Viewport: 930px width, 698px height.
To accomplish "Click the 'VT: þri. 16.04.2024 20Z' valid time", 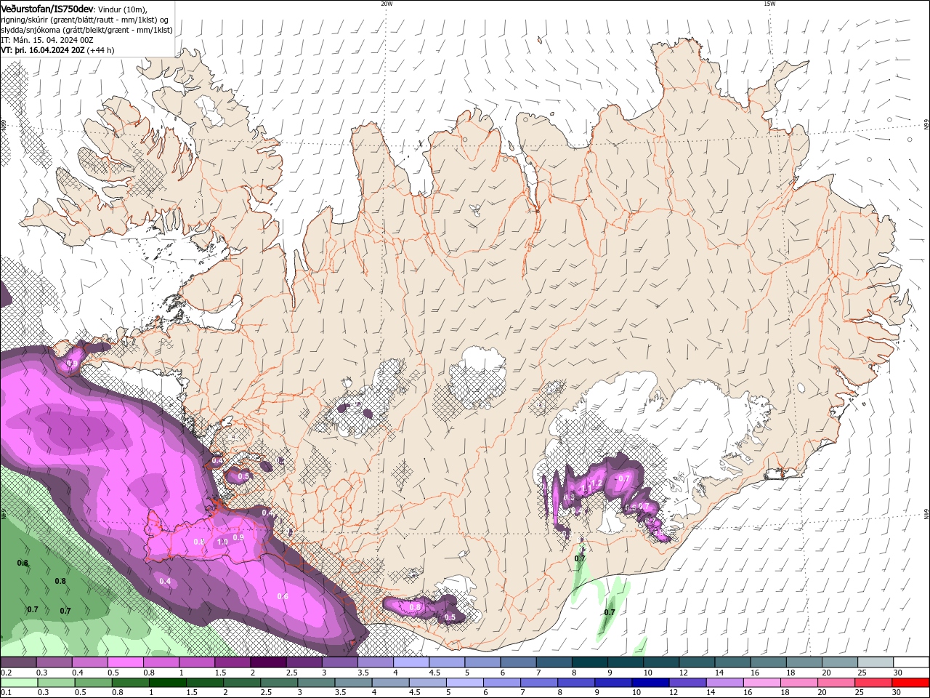I will coord(43,50).
